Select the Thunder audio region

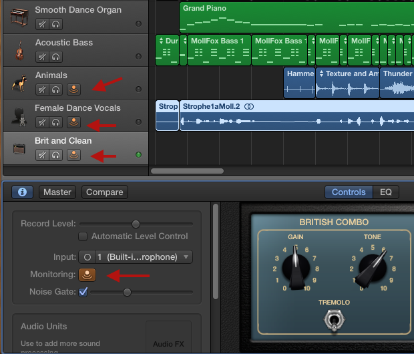pos(397,83)
